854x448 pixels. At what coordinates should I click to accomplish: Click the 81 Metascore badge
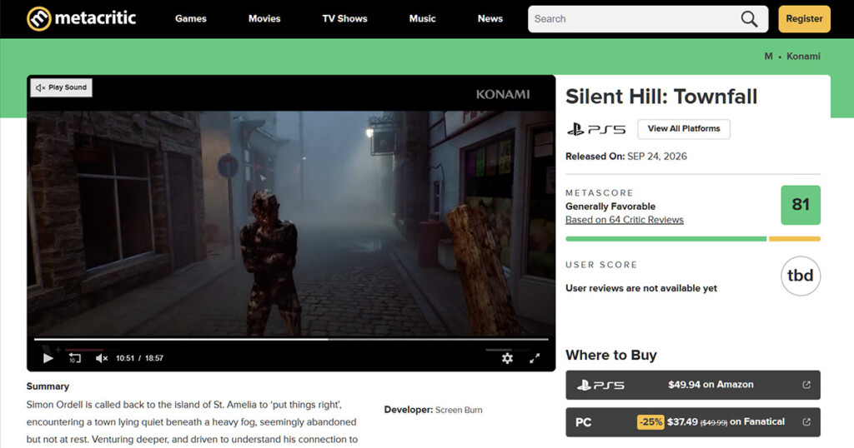click(x=800, y=205)
